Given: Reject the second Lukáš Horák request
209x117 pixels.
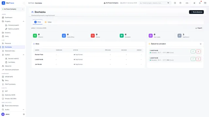Looking at the screenshot, I should [x=198, y=59].
